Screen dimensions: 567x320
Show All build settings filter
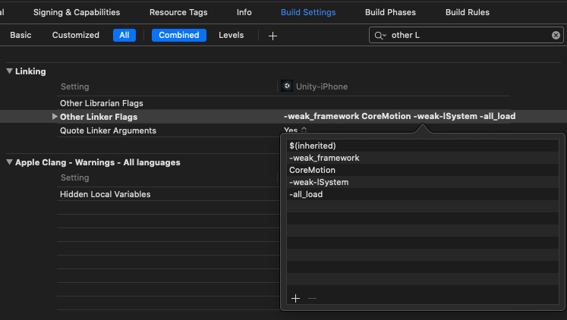124,36
